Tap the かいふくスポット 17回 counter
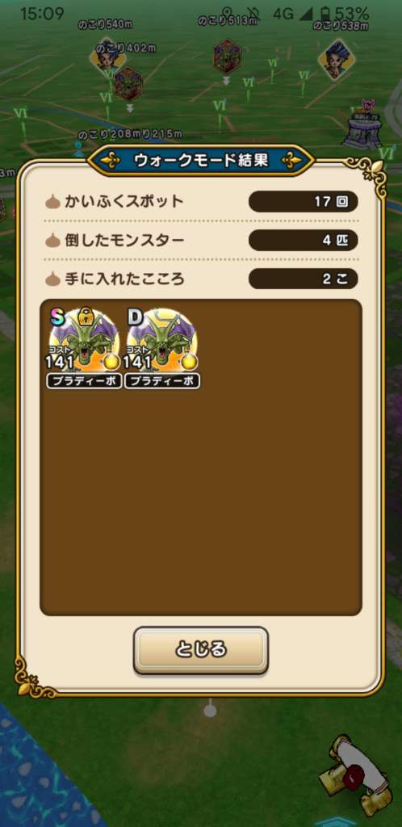The height and width of the screenshot is (827, 402). [x=303, y=201]
